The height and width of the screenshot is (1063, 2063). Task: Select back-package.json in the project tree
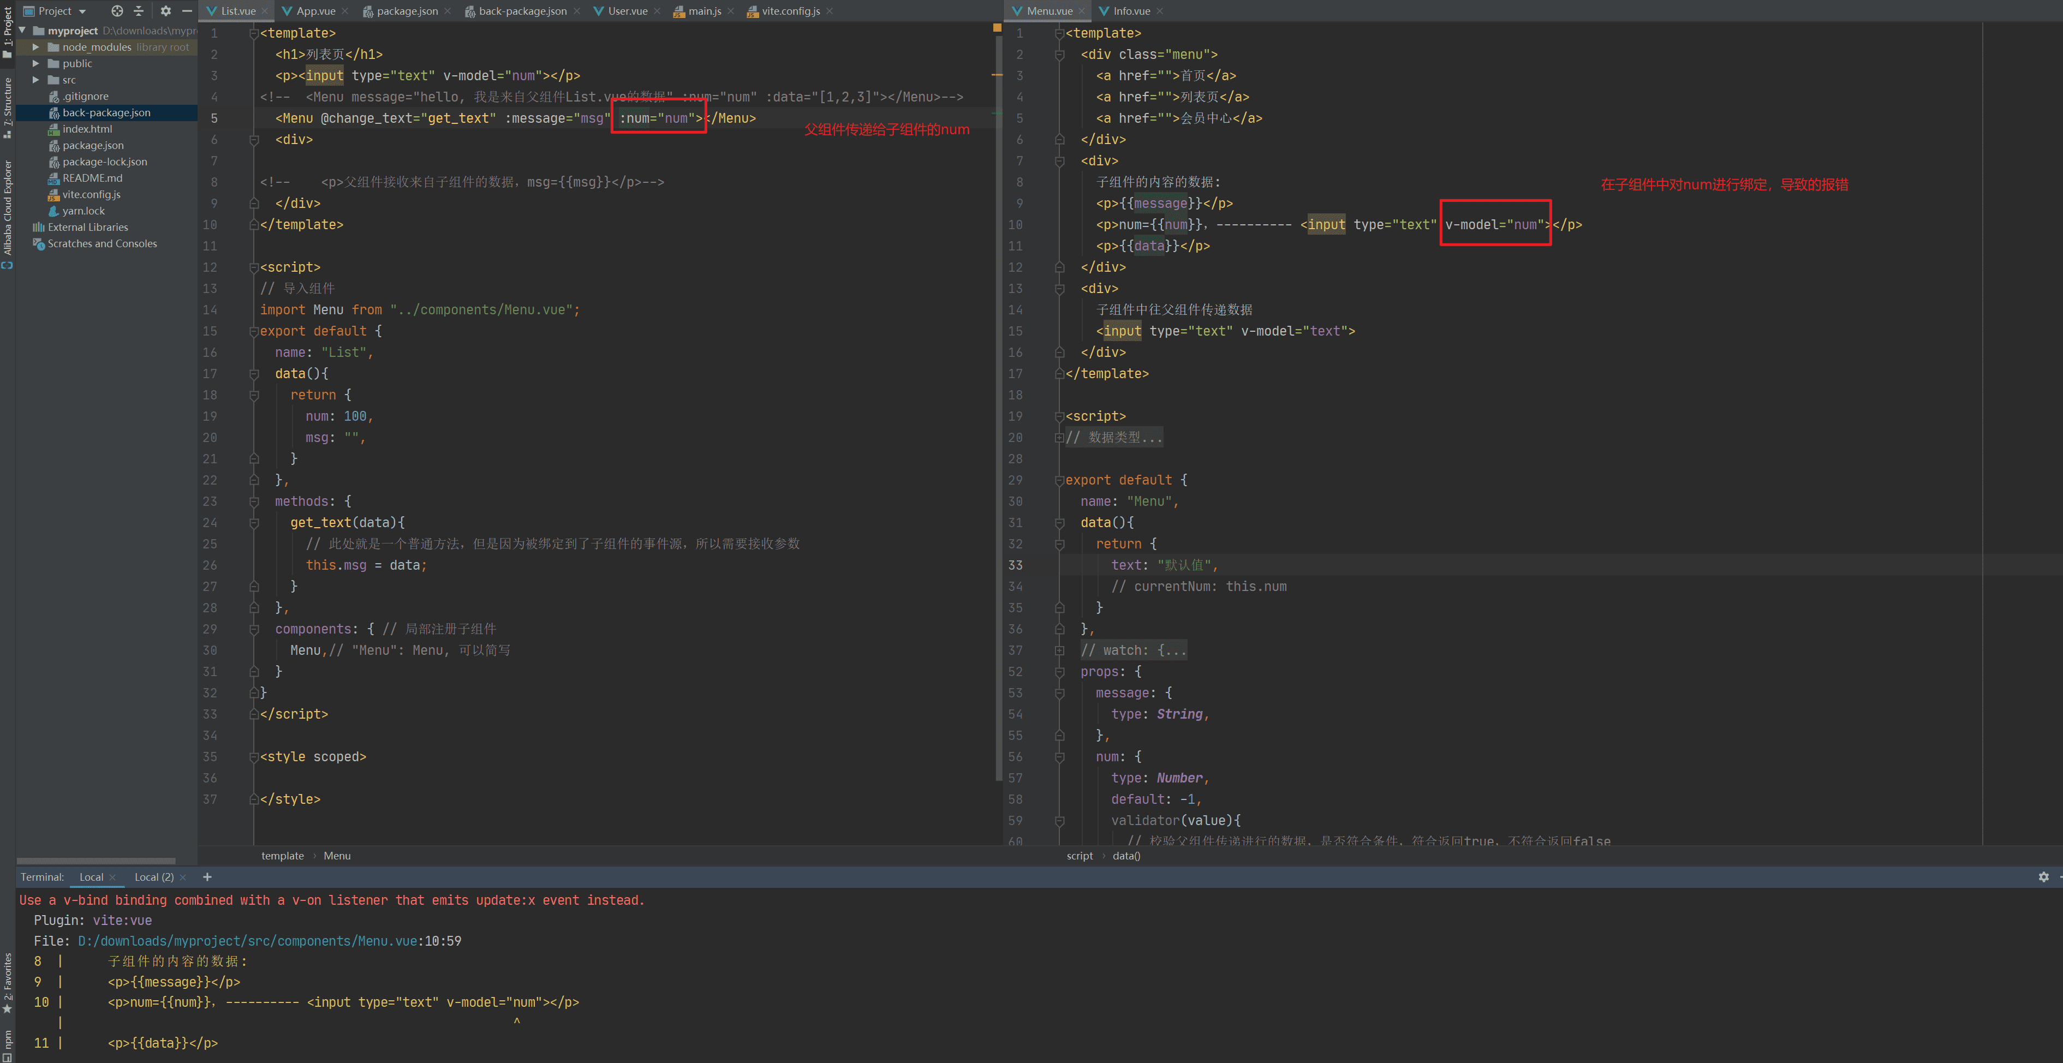106,113
